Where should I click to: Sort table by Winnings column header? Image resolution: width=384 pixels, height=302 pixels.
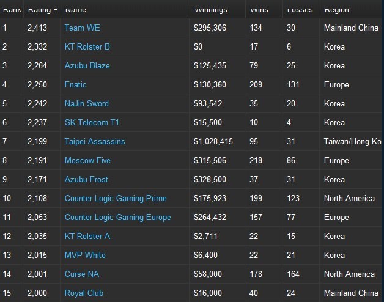click(212, 10)
